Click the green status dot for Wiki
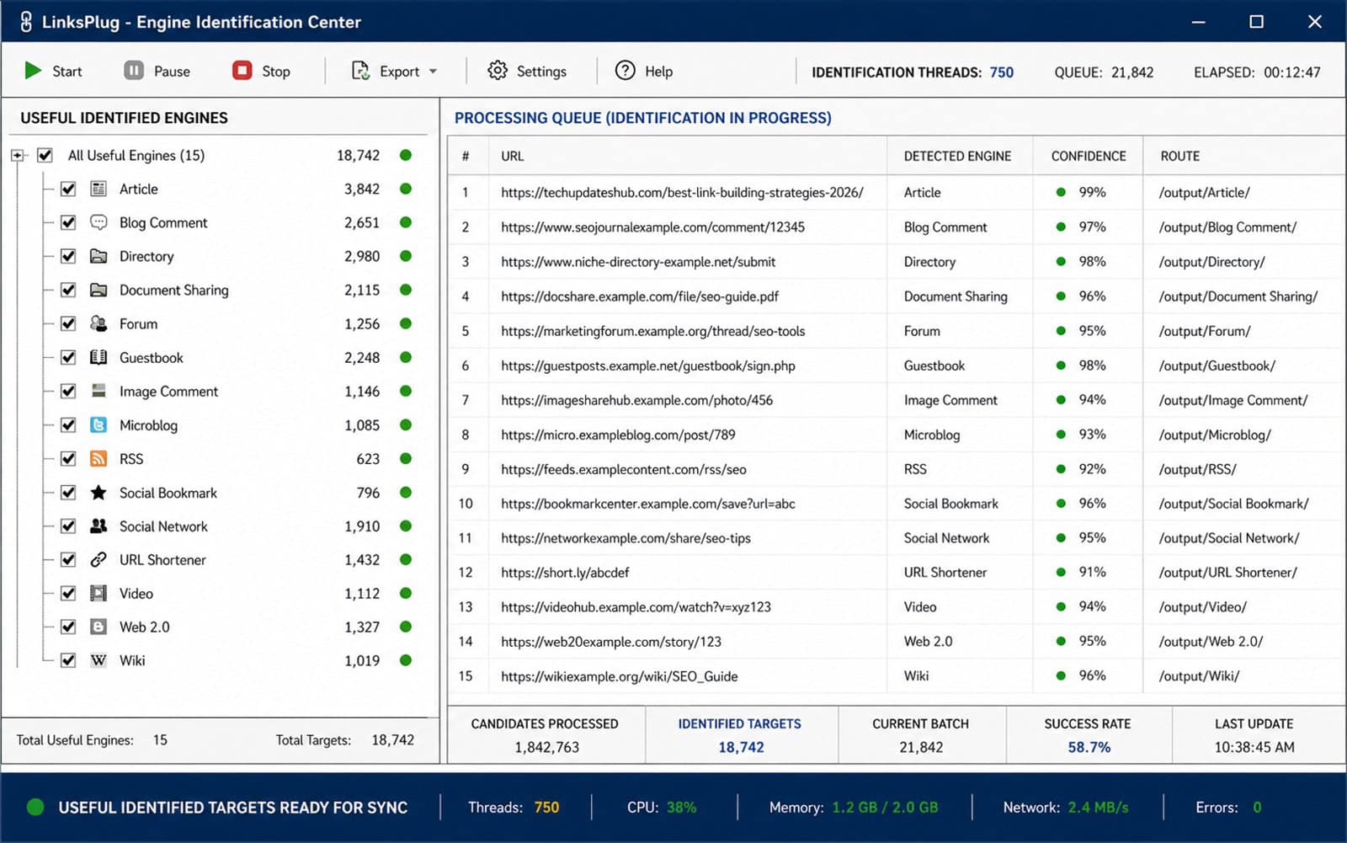The height and width of the screenshot is (843, 1347). [x=406, y=660]
